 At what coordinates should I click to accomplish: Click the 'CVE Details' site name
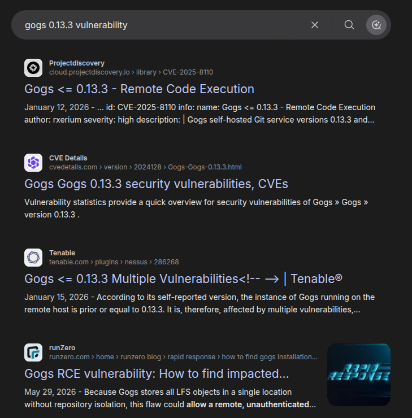pyautogui.click(x=68, y=158)
